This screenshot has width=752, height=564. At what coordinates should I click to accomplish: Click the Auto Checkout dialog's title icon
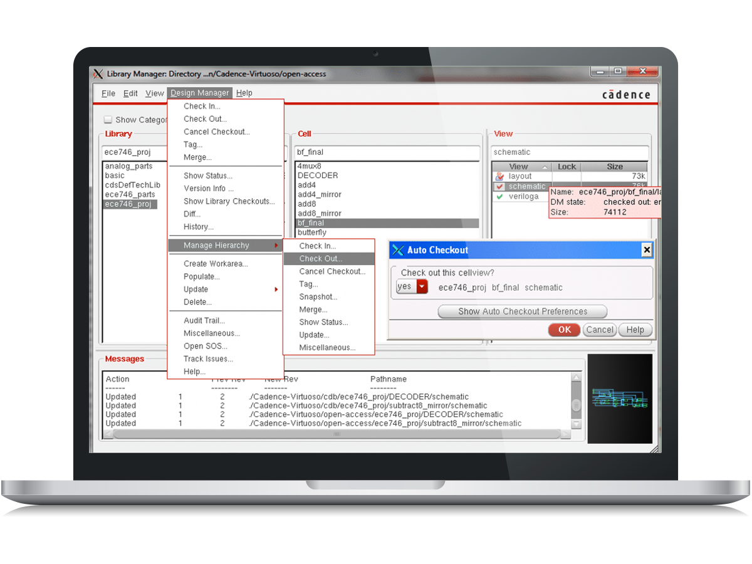coord(397,250)
